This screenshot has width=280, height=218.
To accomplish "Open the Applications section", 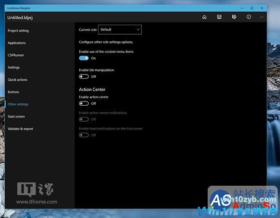I will tap(17, 43).
